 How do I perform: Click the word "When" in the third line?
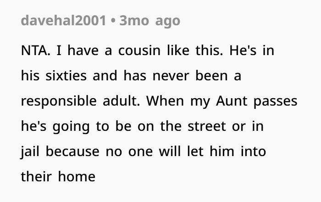point(165,101)
